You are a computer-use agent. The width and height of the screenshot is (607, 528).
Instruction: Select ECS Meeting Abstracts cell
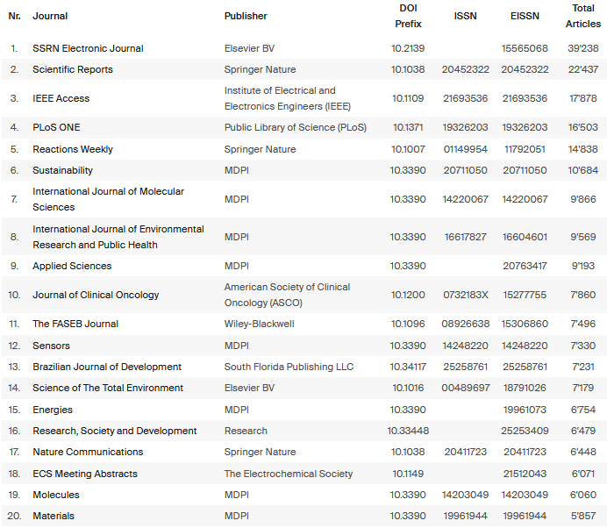(85, 474)
